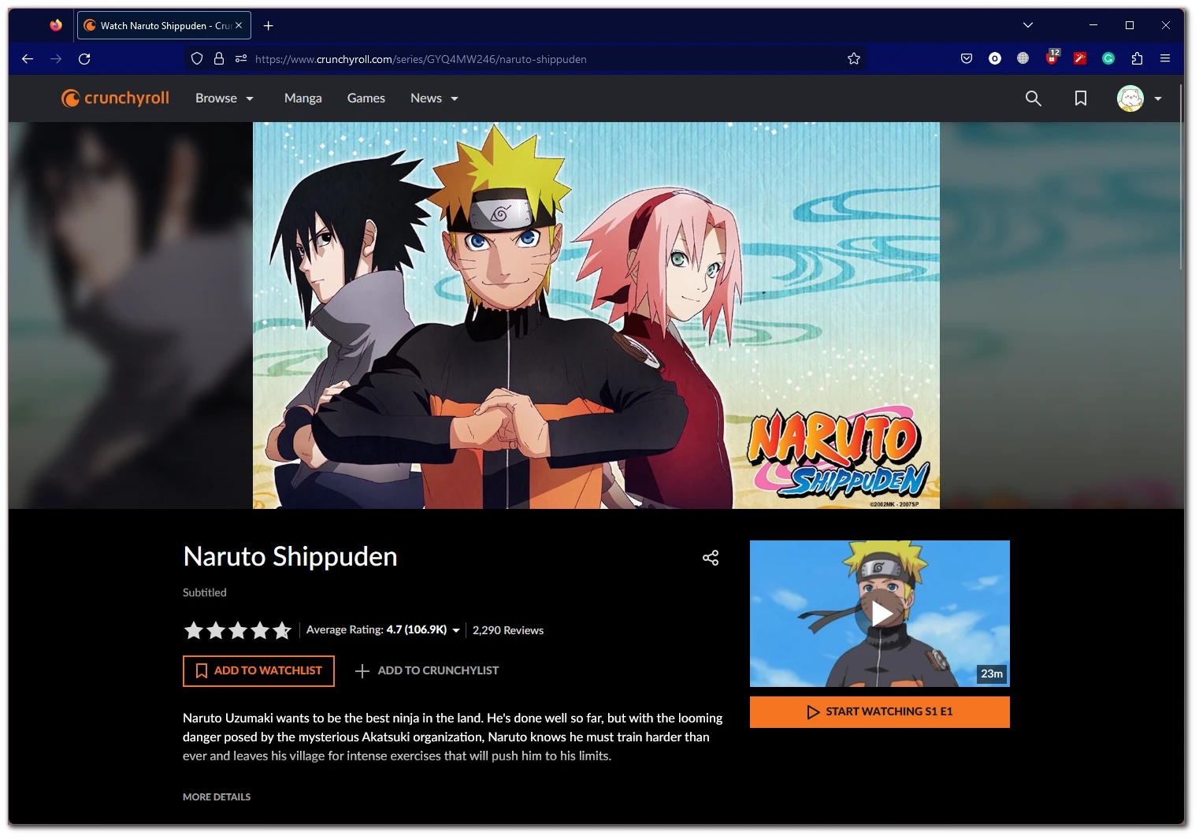Open site permissions icon in address bar
Screen dimensions: 1199x839
click(241, 58)
